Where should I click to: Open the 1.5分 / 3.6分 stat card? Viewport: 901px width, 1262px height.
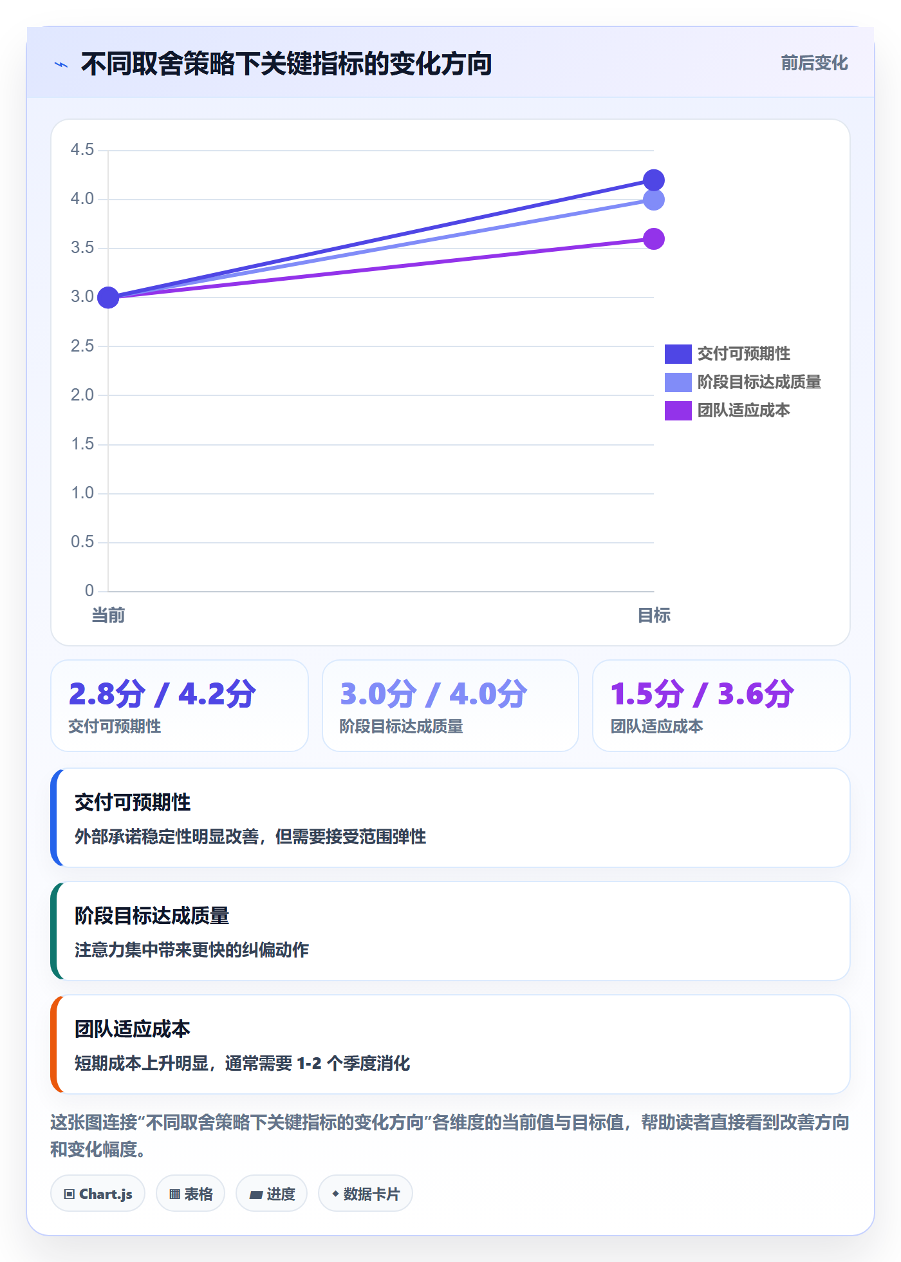(721, 705)
